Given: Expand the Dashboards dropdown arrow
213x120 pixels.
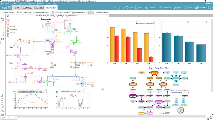Looking at the screenshot, I should pos(172,8).
